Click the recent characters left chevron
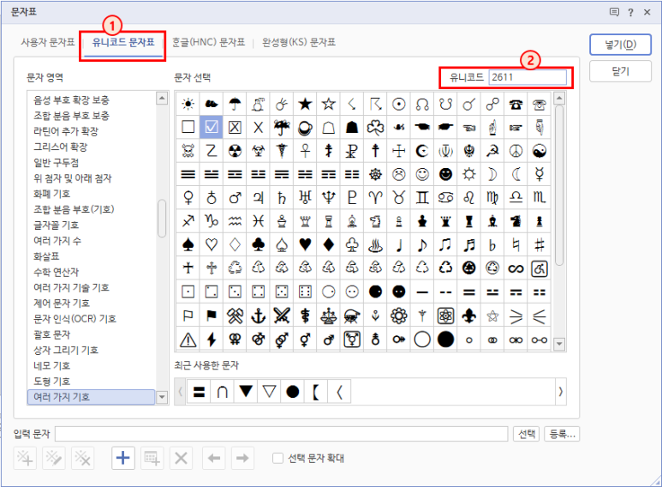The height and width of the screenshot is (487, 662). [181, 392]
